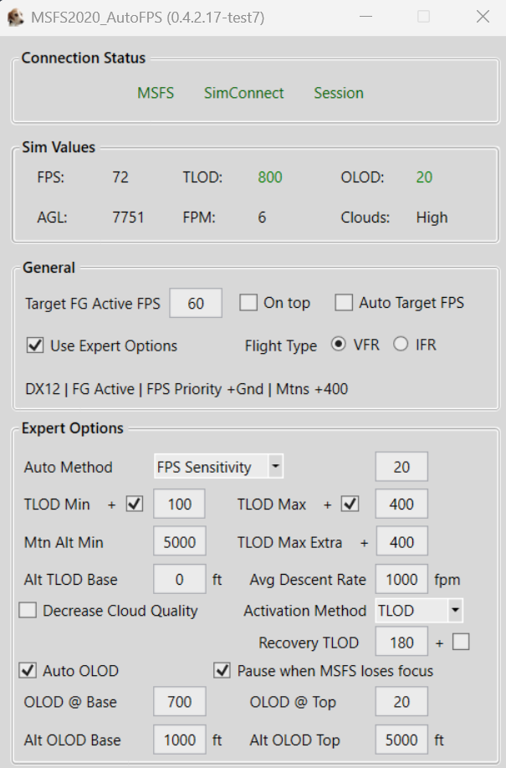Click the FPS Sensitivity value field
This screenshot has width=506, height=768.
coord(401,467)
